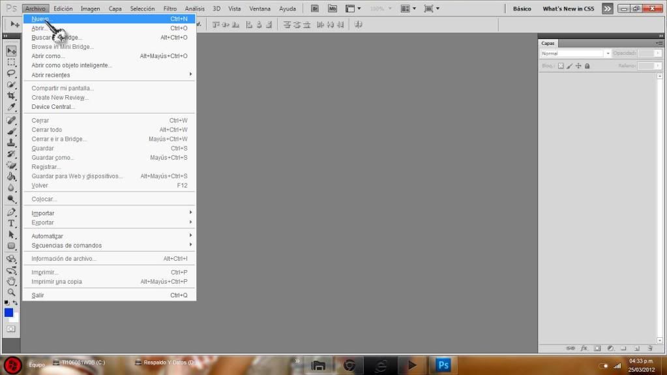Select the History Brush tool

pos(11,154)
